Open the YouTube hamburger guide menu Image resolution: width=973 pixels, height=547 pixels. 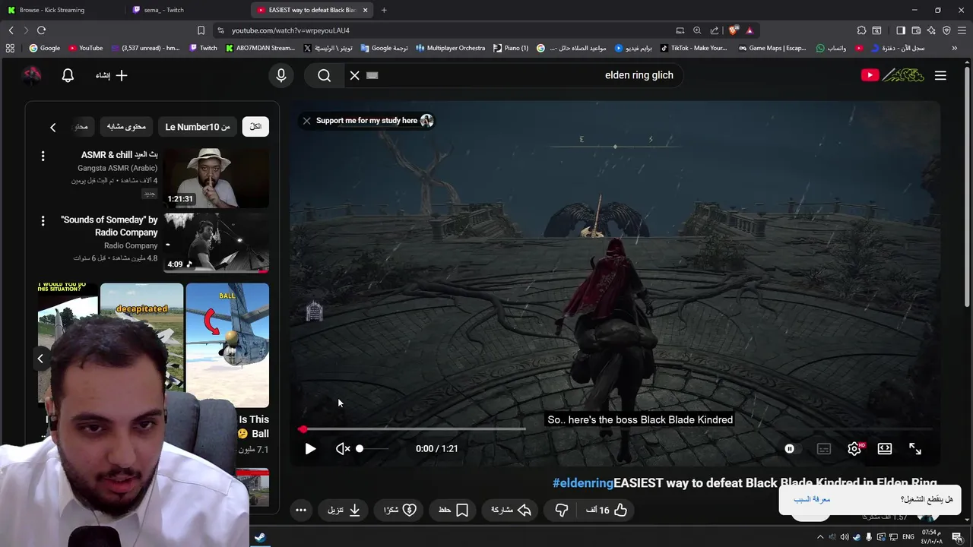(x=940, y=75)
